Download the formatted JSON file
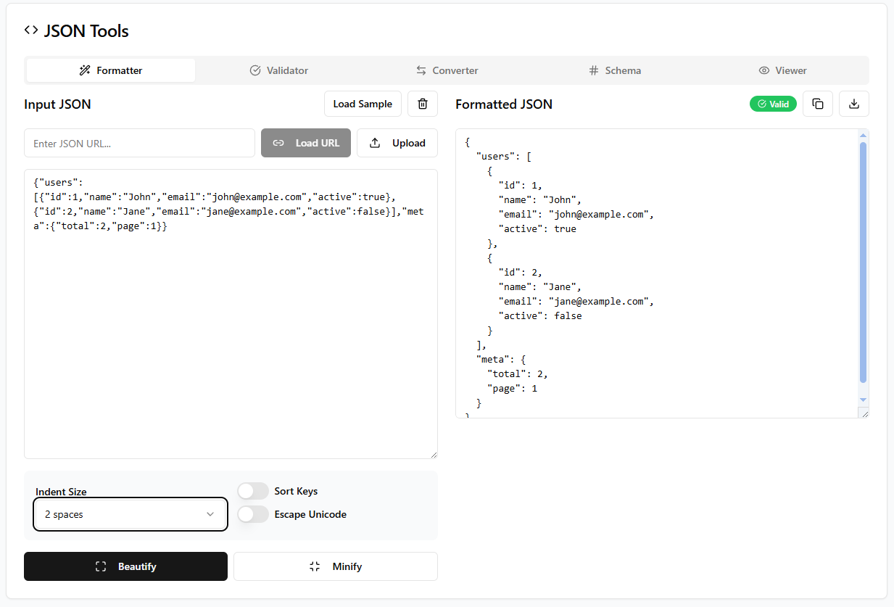The width and height of the screenshot is (894, 607). 854,104
